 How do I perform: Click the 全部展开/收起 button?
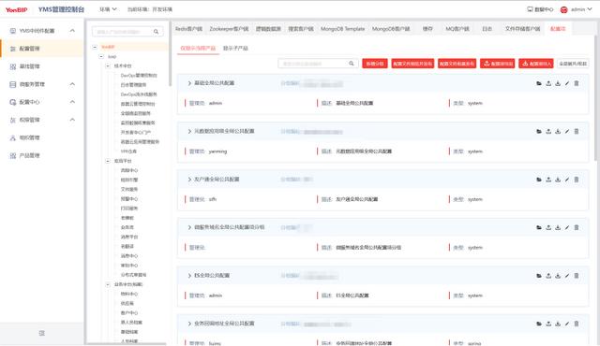[x=573, y=64]
